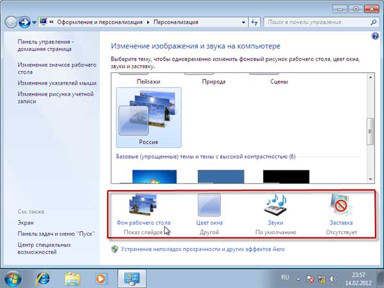Expand breadcrumb arrow after Оформление и персонализация
Image resolution: width=384 pixels, height=288 pixels.
148,22
